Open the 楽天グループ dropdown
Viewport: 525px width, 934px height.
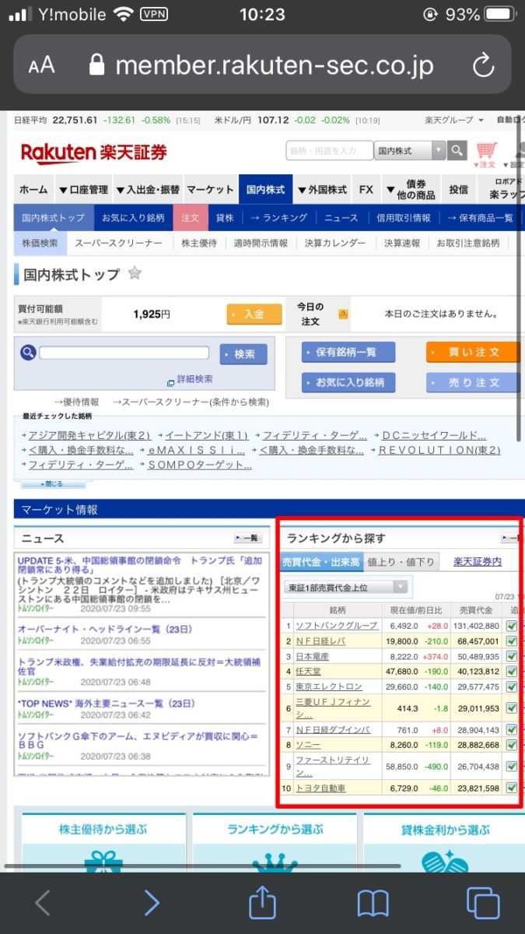454,121
